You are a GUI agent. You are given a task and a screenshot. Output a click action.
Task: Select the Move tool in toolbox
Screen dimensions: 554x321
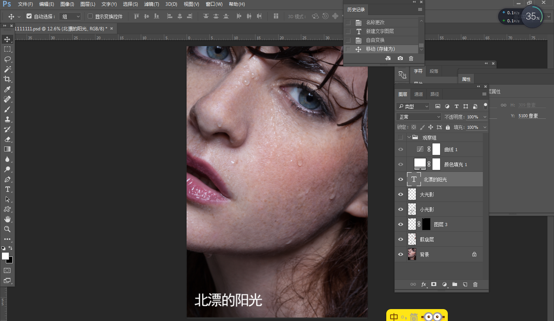coord(7,39)
